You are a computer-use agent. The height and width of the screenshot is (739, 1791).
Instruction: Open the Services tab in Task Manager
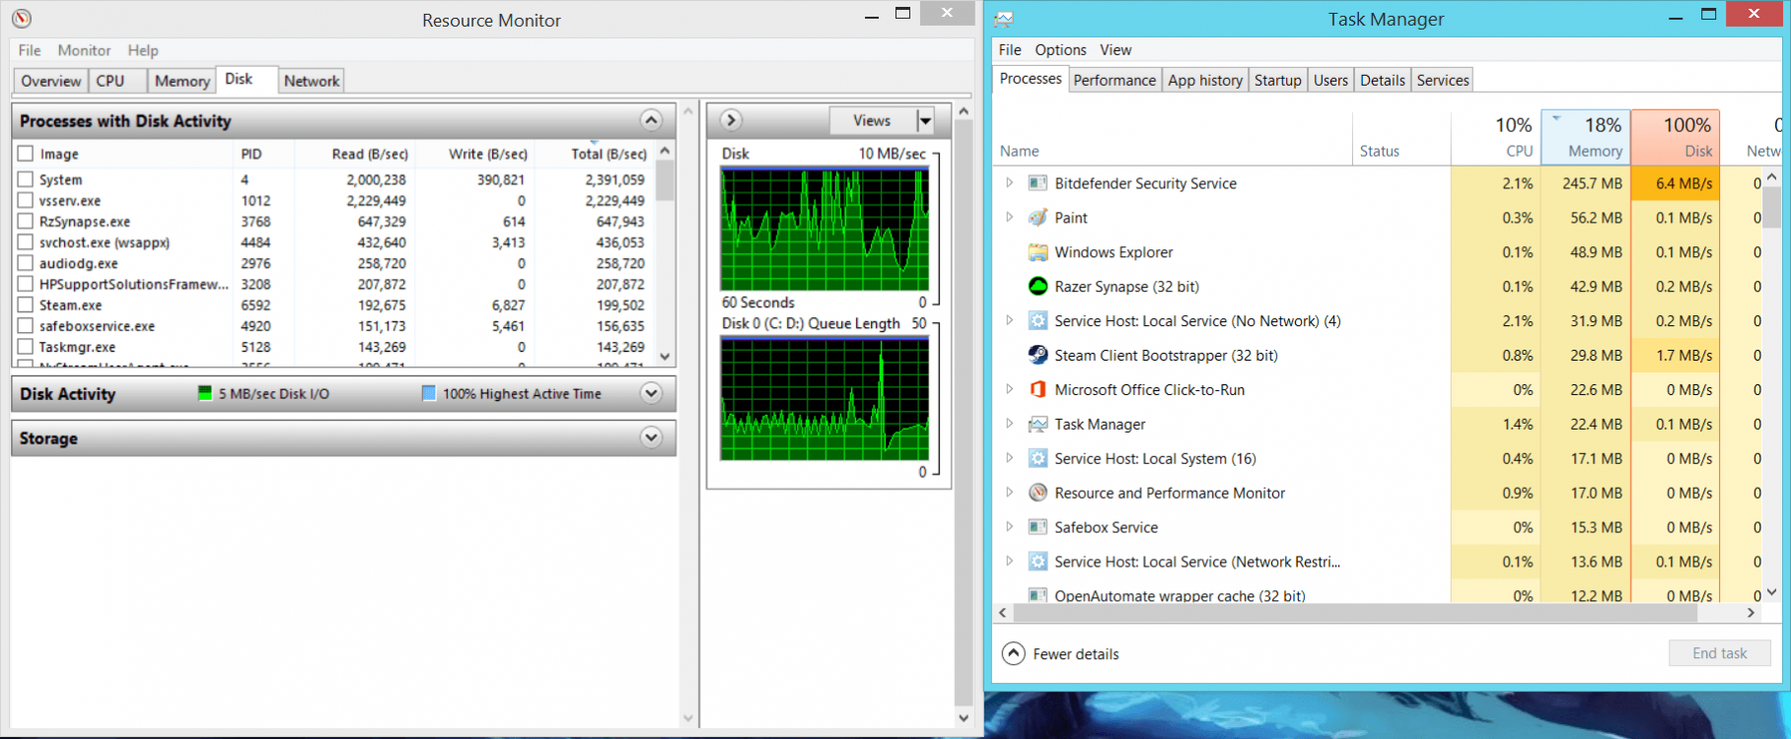coord(1443,80)
